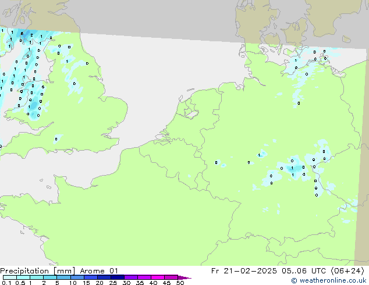Screen dimensions: 369x285
Task: Select the 15 mm legend color swatch
Action: coord(91,277)
